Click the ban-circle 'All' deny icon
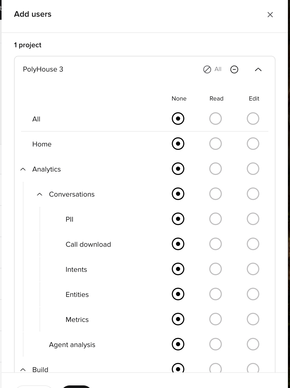Viewport: 290px width, 388px height. click(x=206, y=69)
